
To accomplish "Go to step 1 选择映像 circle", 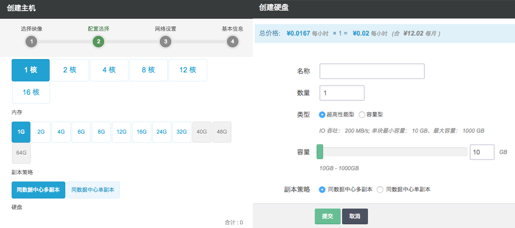I will pyautogui.click(x=31, y=42).
